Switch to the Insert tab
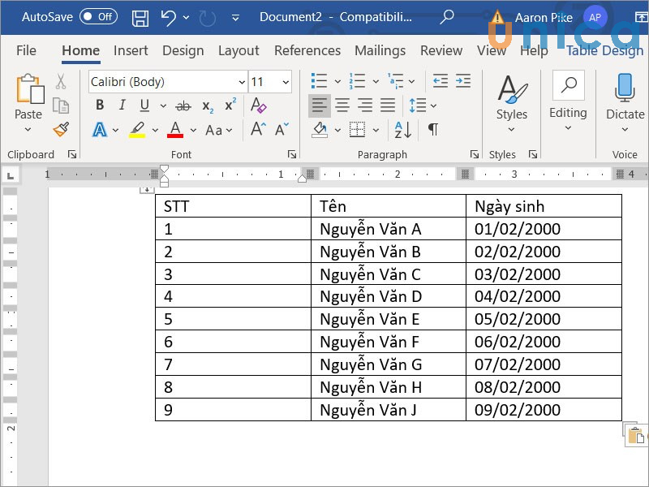Image resolution: width=649 pixels, height=487 pixels. pyautogui.click(x=131, y=50)
